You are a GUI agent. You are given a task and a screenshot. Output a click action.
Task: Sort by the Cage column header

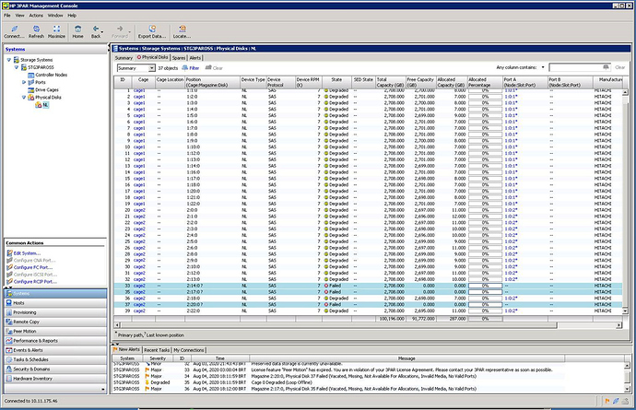(x=143, y=82)
